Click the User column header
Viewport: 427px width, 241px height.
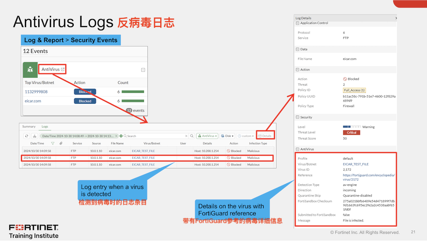tap(183, 143)
